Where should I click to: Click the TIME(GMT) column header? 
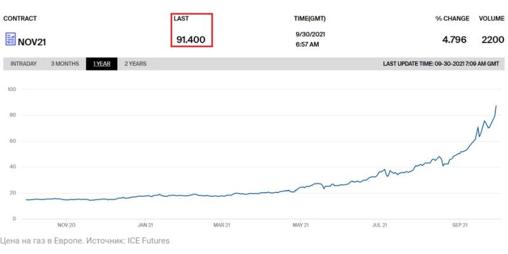tap(311, 18)
